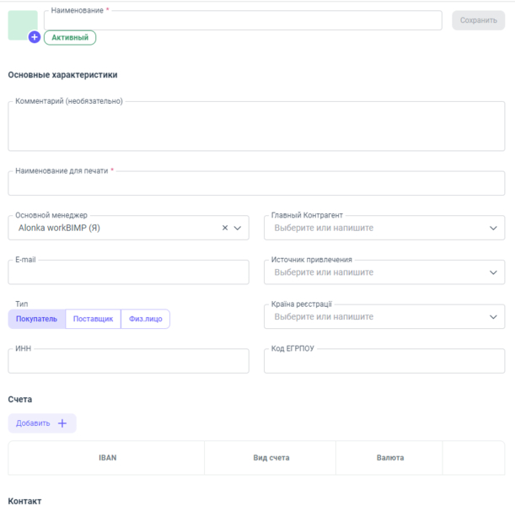Click the plus icon beside Добавить

pyautogui.click(x=62, y=423)
